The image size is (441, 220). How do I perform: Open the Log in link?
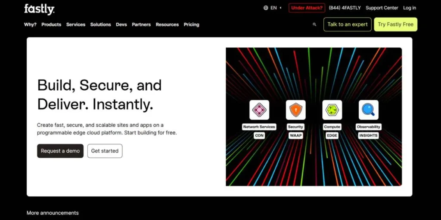coord(410,8)
